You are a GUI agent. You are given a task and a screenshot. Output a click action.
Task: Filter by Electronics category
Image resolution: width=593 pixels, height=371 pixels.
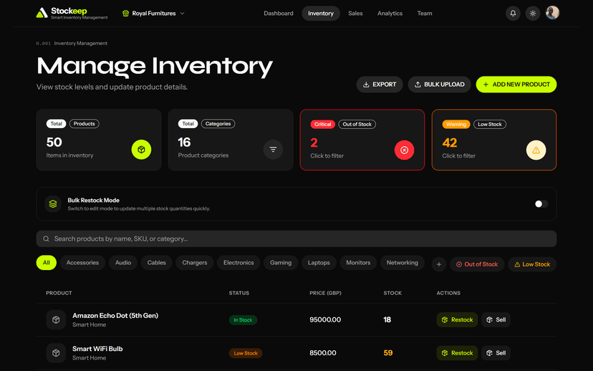point(238,262)
